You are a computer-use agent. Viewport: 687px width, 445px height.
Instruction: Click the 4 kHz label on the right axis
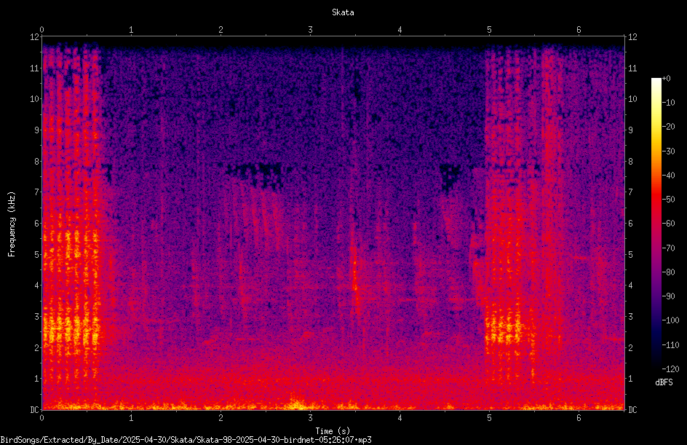(x=630, y=285)
